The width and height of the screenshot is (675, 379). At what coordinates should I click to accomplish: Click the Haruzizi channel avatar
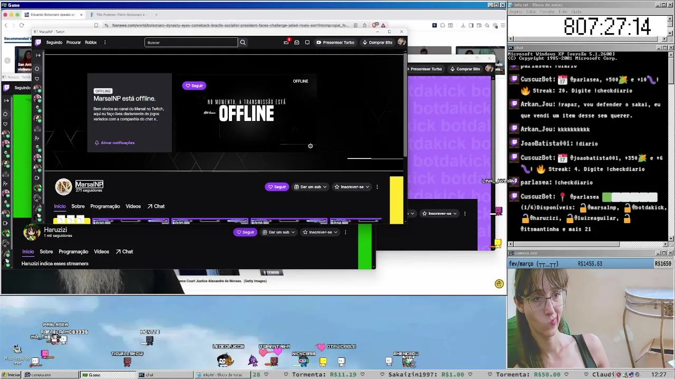click(x=32, y=232)
